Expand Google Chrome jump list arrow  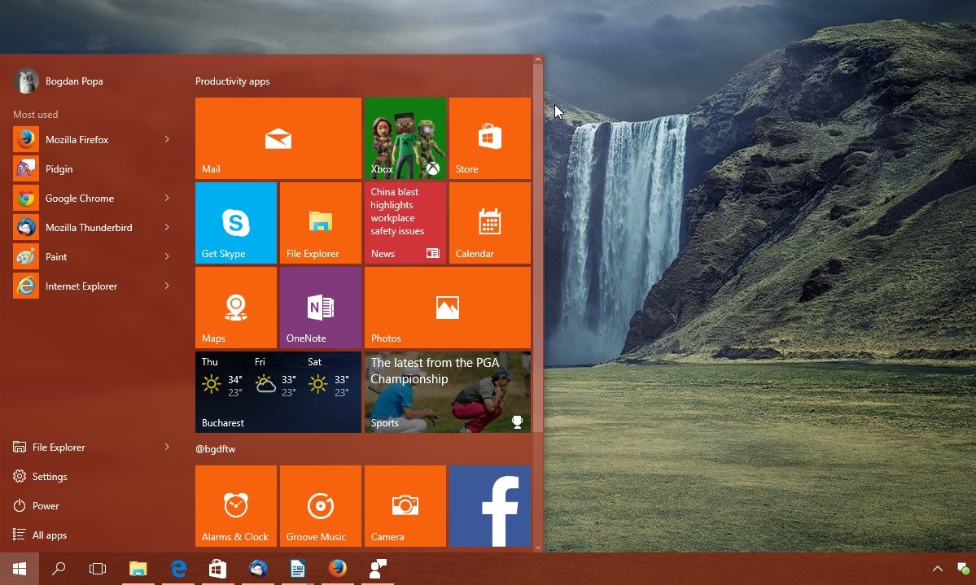coord(167,198)
